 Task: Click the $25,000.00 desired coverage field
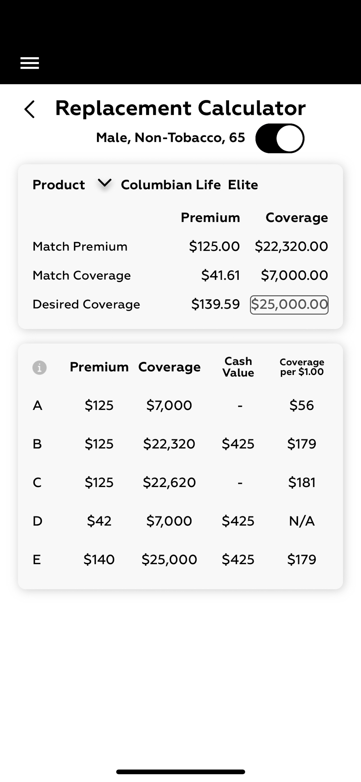pos(289,305)
